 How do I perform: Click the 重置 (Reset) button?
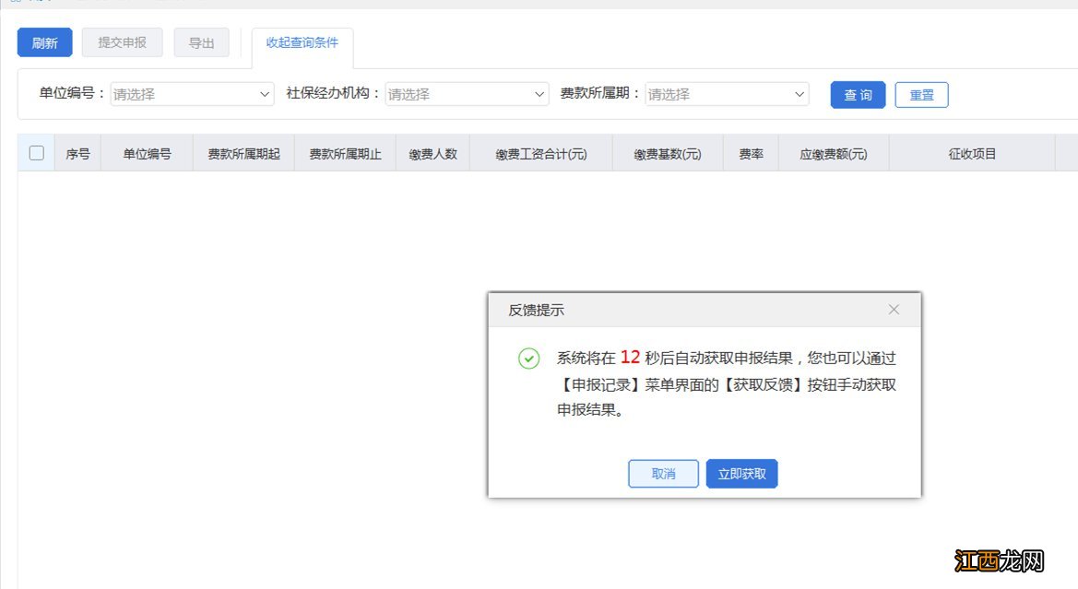pos(921,94)
